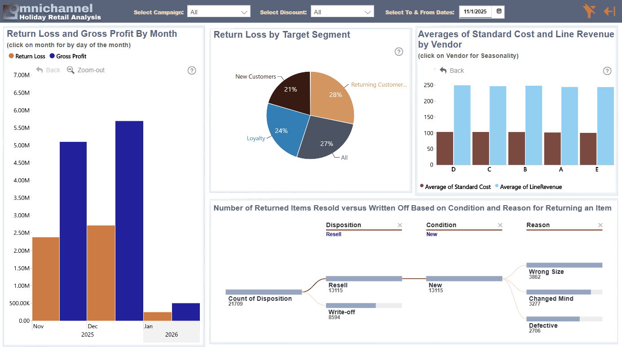Click the Back button in the Vendor chart

[x=452, y=70]
